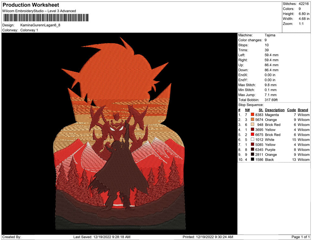This screenshot has width=312, height=240.
Task: Click the 'Description' column header
Action: pos(275,110)
